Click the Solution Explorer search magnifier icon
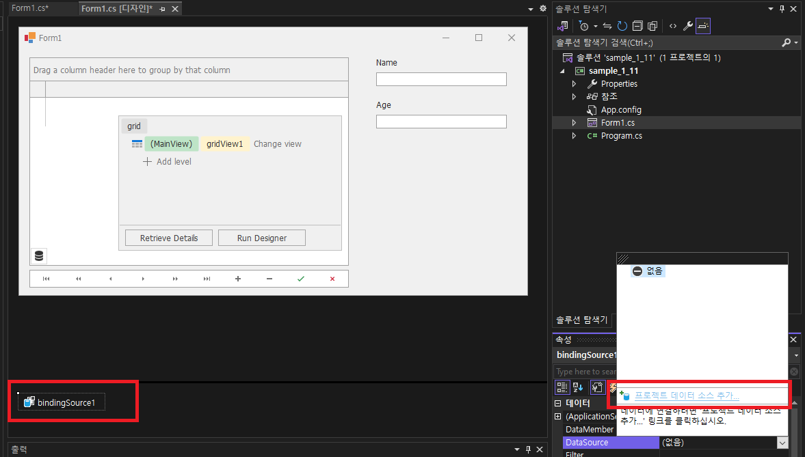Viewport: 805px width, 457px height. pos(786,42)
